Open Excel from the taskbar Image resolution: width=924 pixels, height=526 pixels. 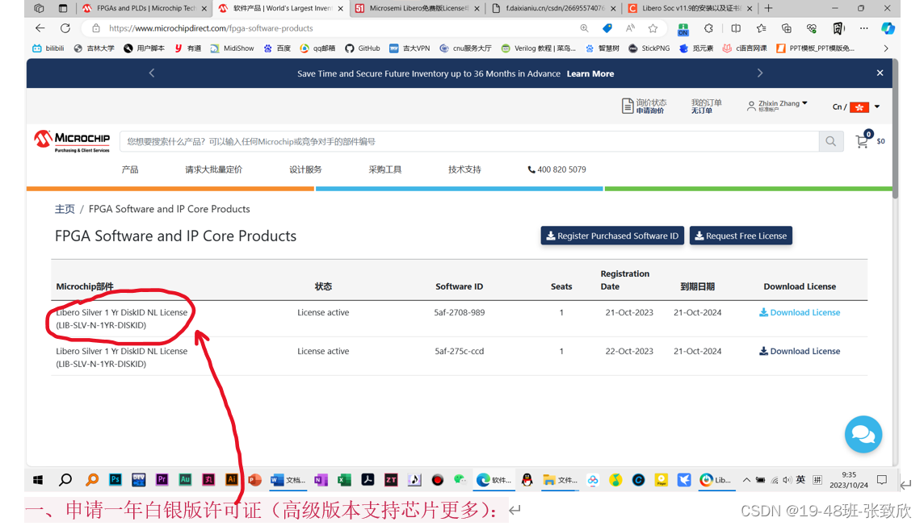pyautogui.click(x=344, y=480)
